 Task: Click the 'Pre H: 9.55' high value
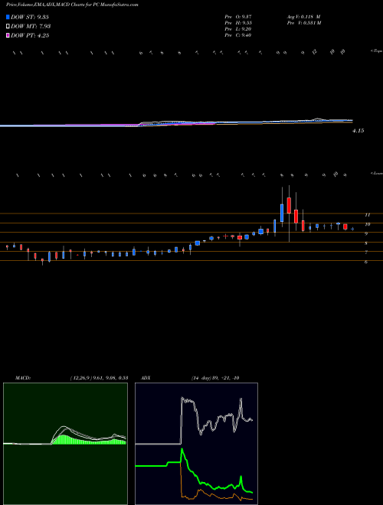[238, 23]
